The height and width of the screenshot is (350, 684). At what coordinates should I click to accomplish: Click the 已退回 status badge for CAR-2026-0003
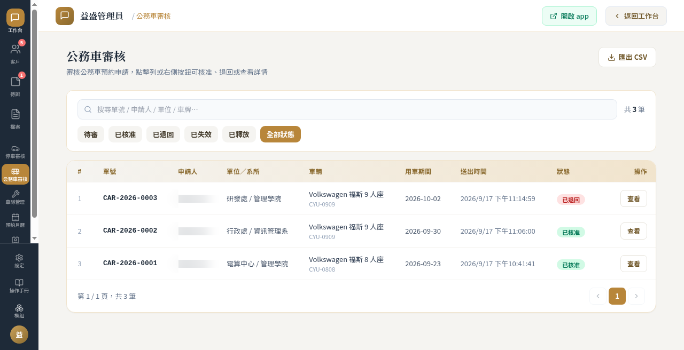click(571, 200)
